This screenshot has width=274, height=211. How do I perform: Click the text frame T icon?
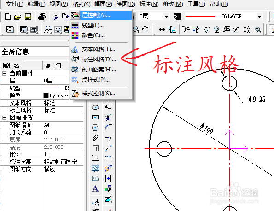pyautogui.click(x=34, y=30)
